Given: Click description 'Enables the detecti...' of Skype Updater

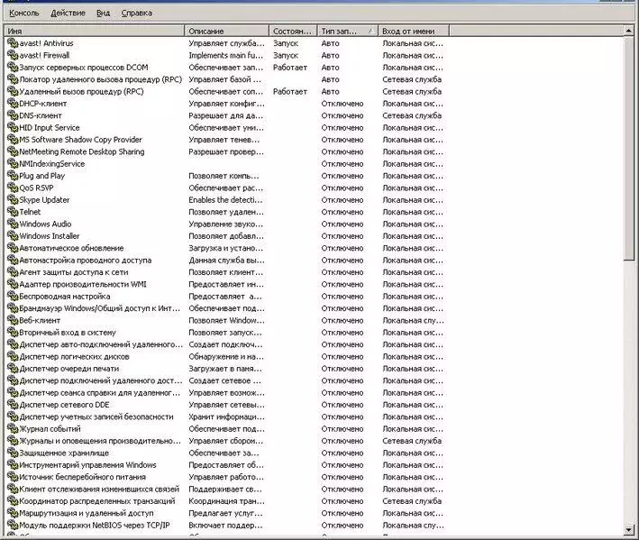Looking at the screenshot, I should [225, 200].
